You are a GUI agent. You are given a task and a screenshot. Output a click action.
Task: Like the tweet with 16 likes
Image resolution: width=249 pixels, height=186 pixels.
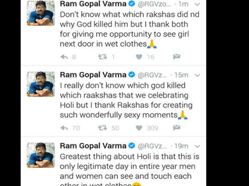[x=139, y=57]
